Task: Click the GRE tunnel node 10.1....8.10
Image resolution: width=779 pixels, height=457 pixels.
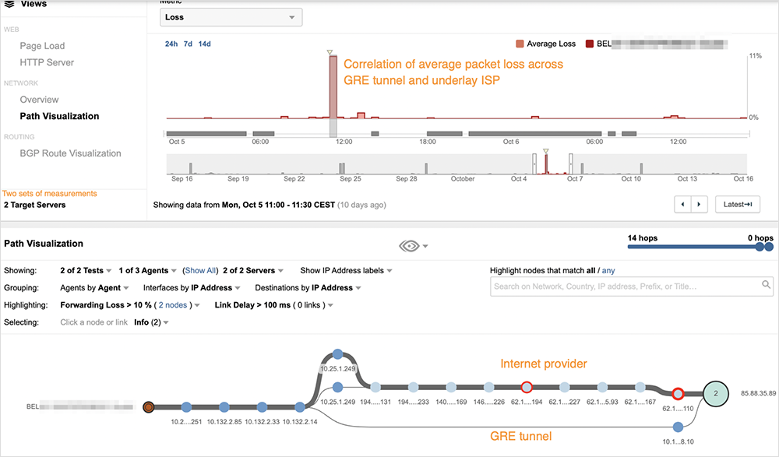Action: [x=678, y=427]
